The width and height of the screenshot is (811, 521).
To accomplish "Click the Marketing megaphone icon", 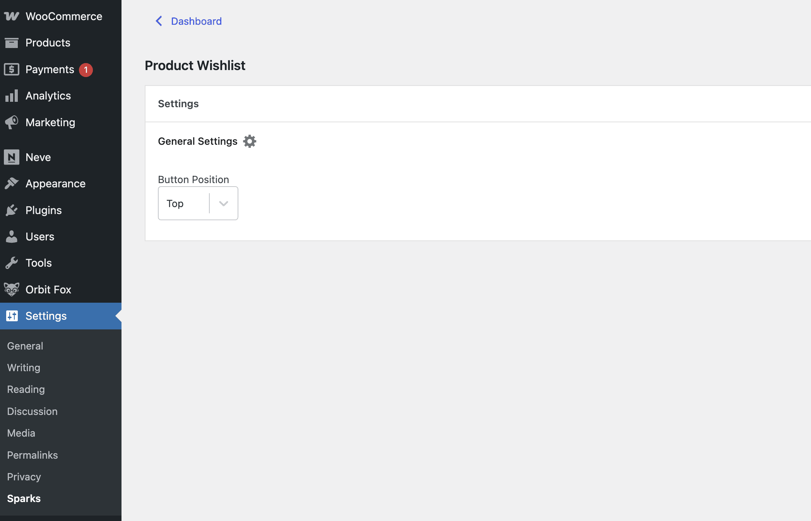I will coord(12,122).
